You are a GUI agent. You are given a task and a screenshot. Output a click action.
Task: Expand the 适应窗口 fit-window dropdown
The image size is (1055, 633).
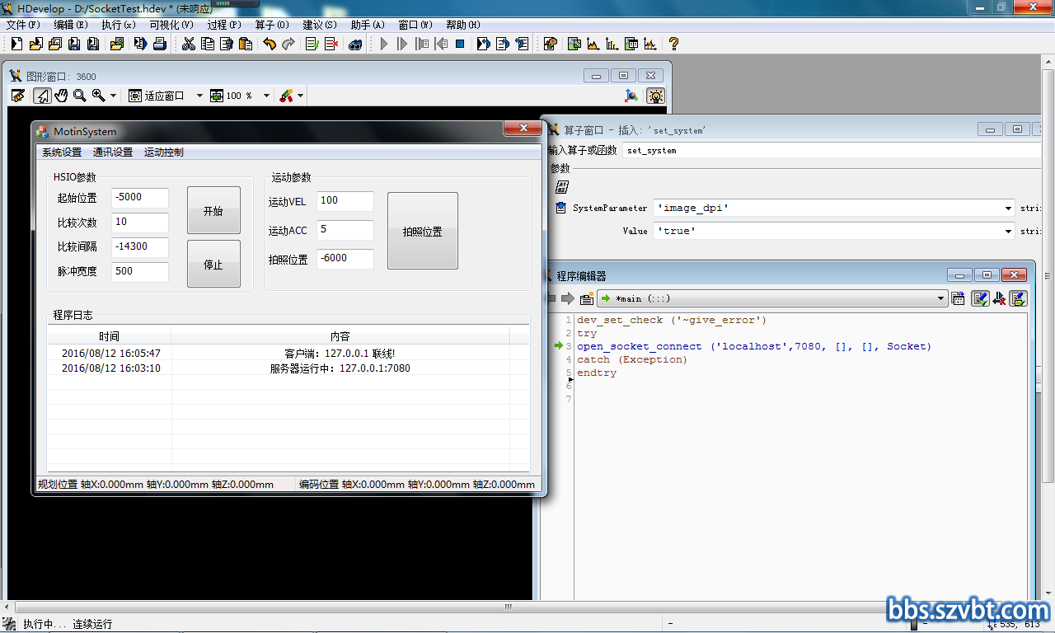coord(199,96)
